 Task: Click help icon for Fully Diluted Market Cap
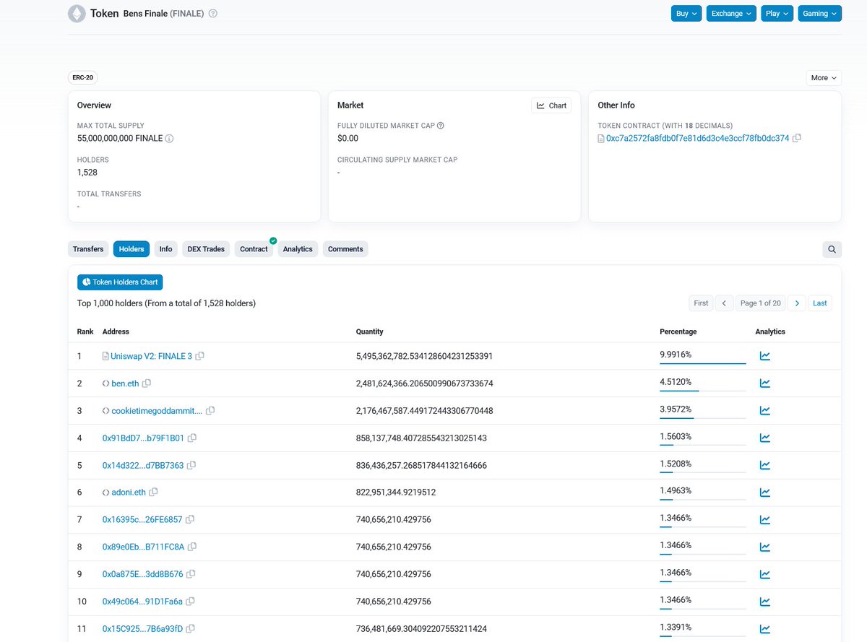pos(441,126)
